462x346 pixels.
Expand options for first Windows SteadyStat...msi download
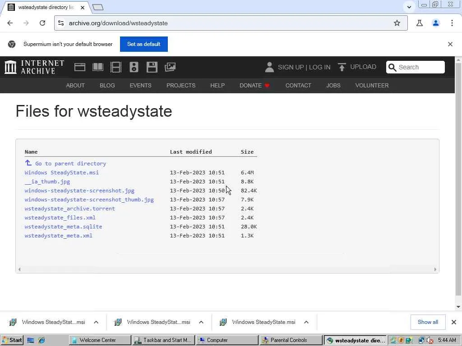coord(96,322)
